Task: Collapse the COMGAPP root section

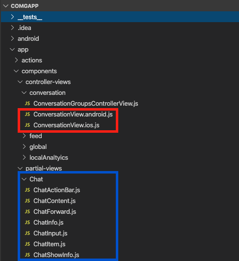Action: point(6,6)
